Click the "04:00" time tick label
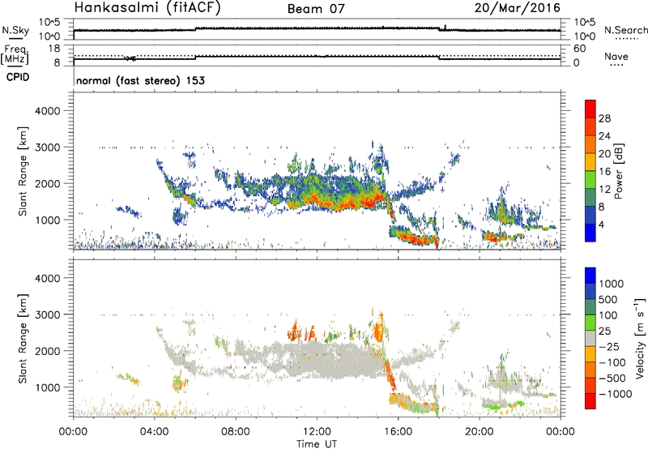This screenshot has height=449, width=648. click(x=155, y=432)
